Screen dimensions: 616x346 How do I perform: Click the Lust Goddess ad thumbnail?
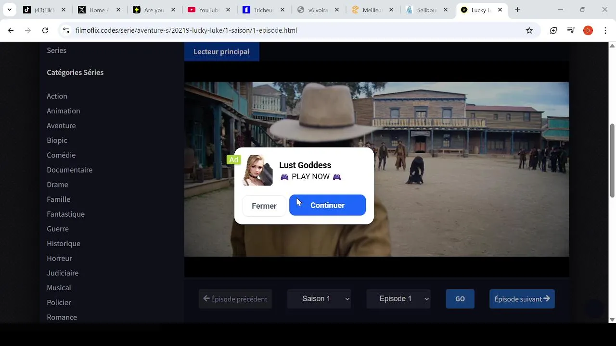[258, 171]
